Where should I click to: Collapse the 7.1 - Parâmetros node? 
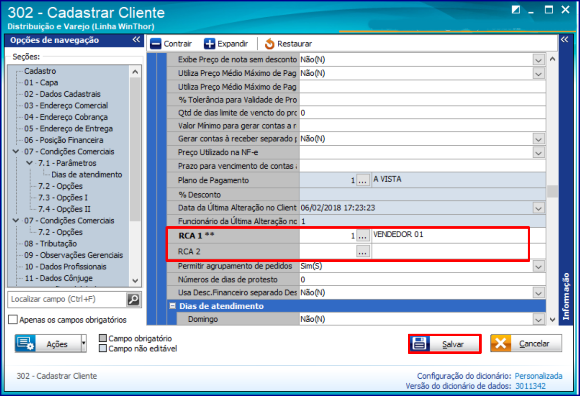point(30,163)
